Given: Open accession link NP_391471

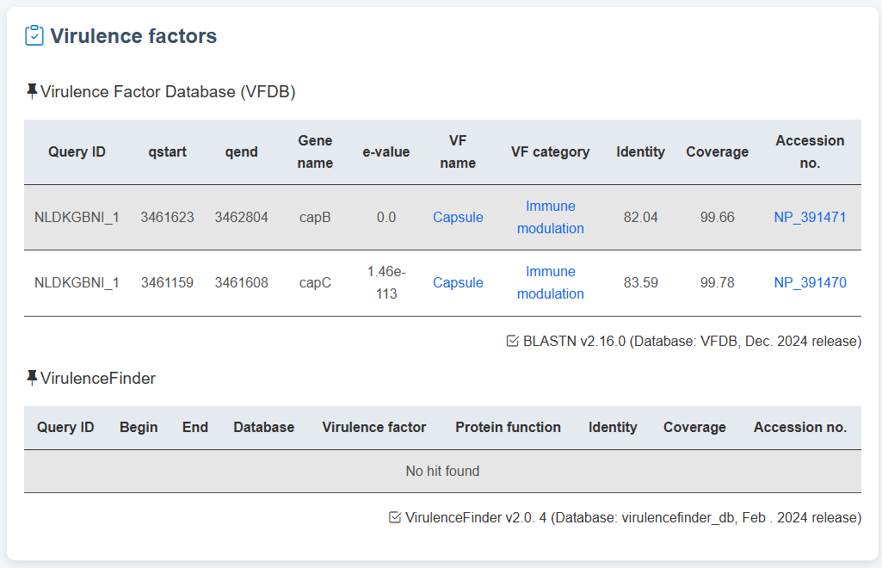Looking at the screenshot, I should (810, 218).
